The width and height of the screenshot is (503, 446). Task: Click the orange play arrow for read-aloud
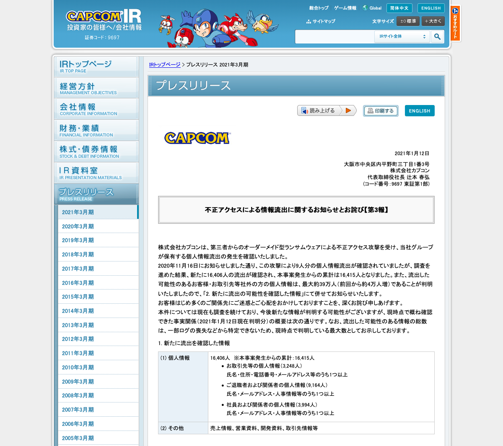(348, 110)
